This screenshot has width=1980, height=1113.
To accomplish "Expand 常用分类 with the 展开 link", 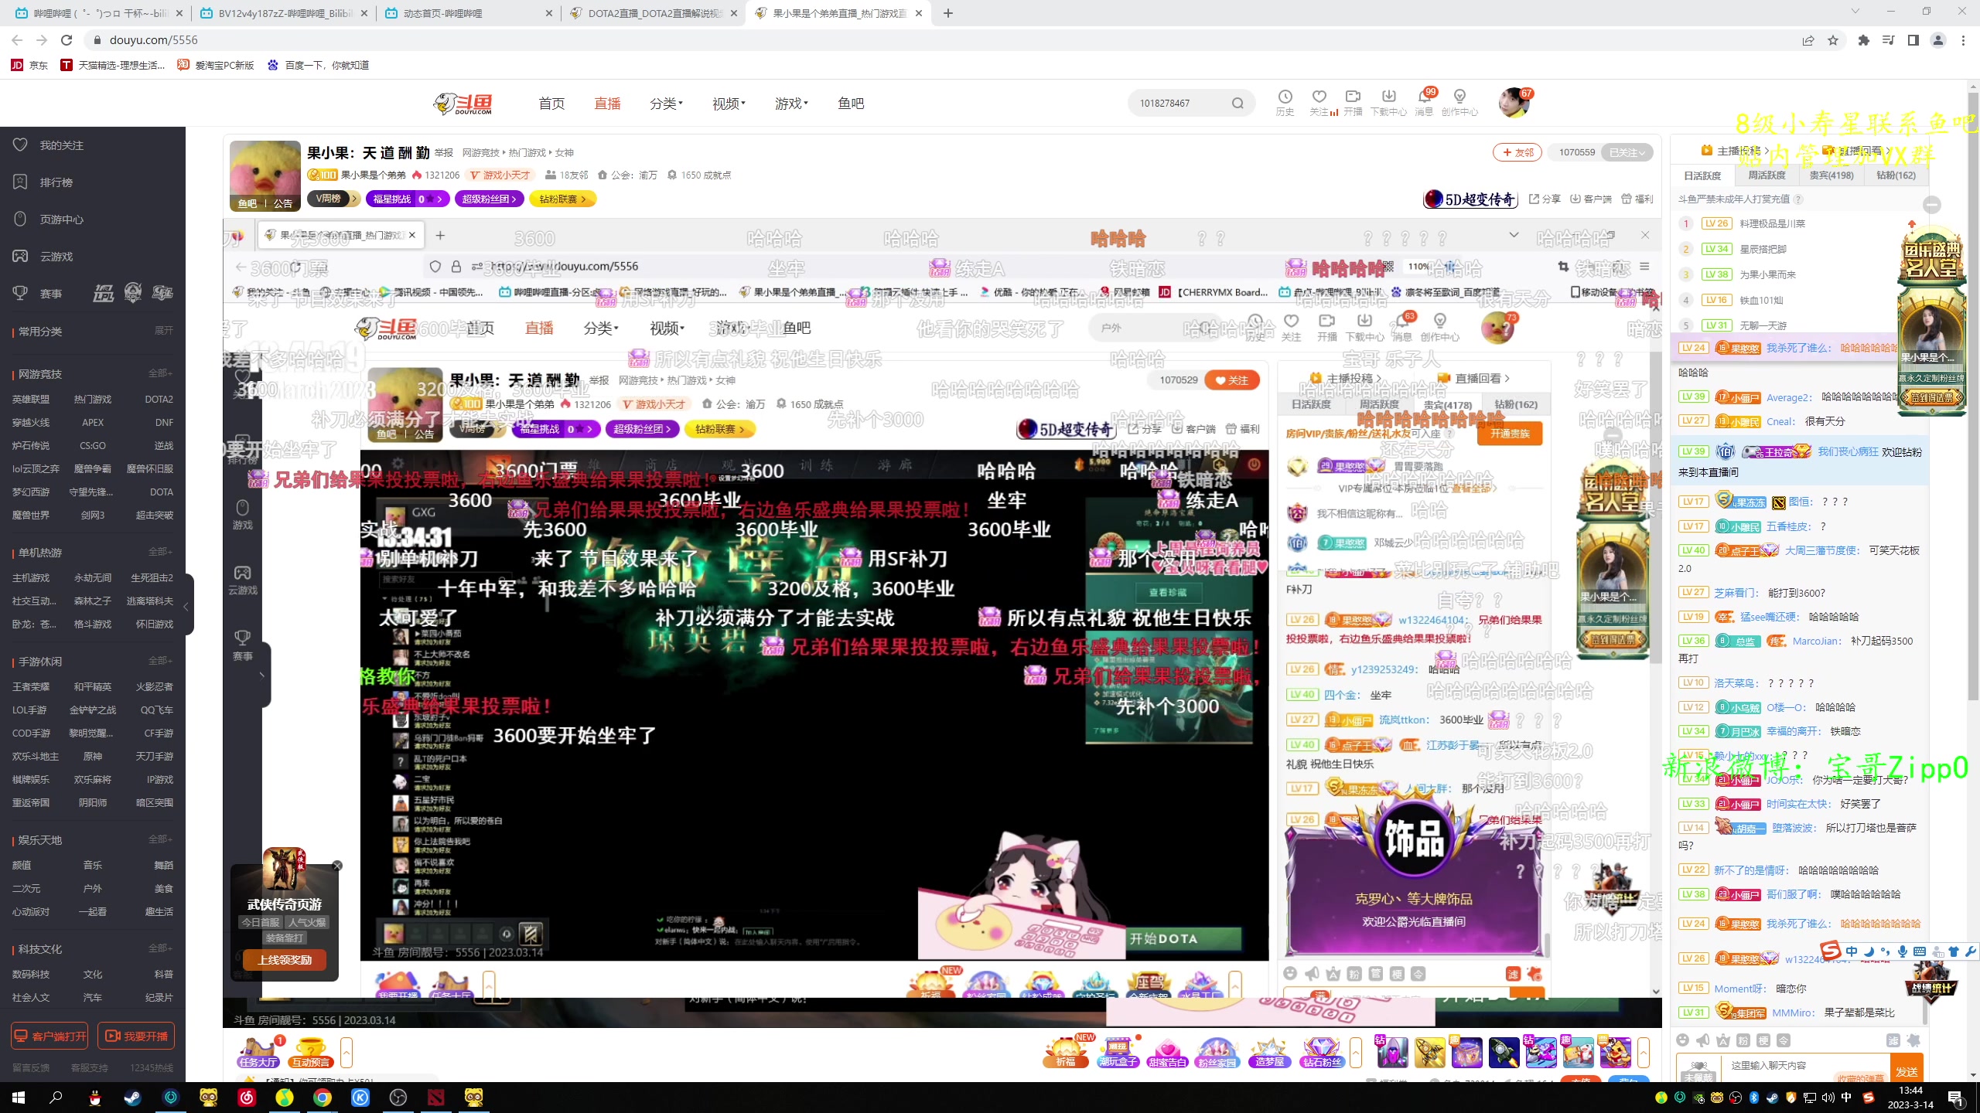I will 163,331.
